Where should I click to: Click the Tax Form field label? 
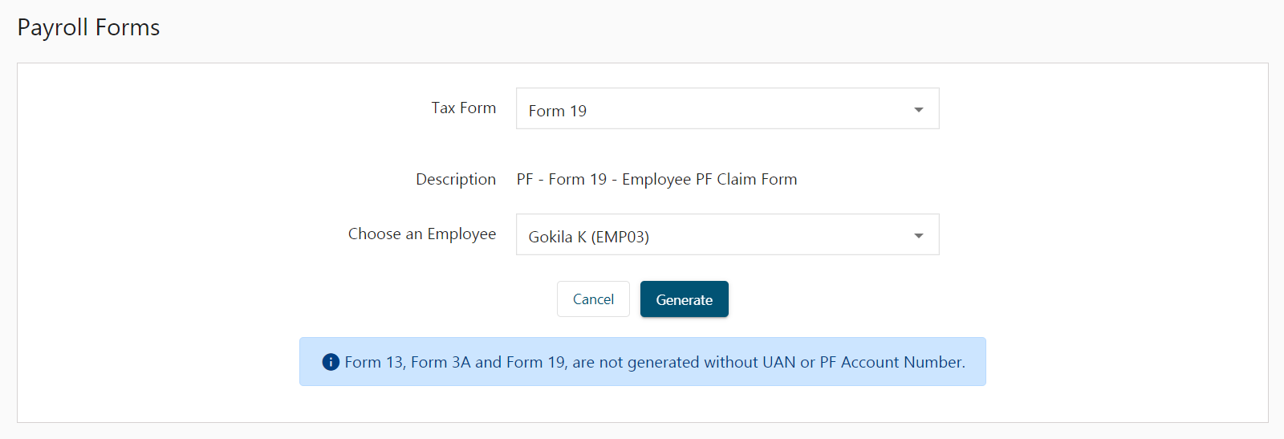pyautogui.click(x=464, y=108)
